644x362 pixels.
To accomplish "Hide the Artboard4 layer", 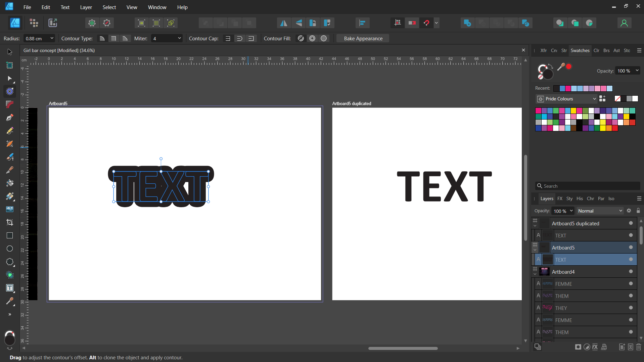I will pyautogui.click(x=631, y=272).
